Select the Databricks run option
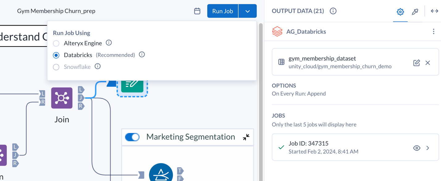 pyautogui.click(x=56, y=55)
